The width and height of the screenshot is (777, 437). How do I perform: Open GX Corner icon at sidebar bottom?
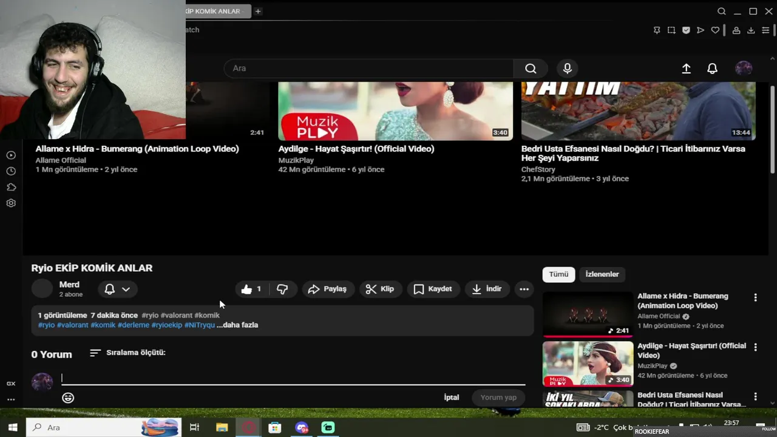click(11, 384)
